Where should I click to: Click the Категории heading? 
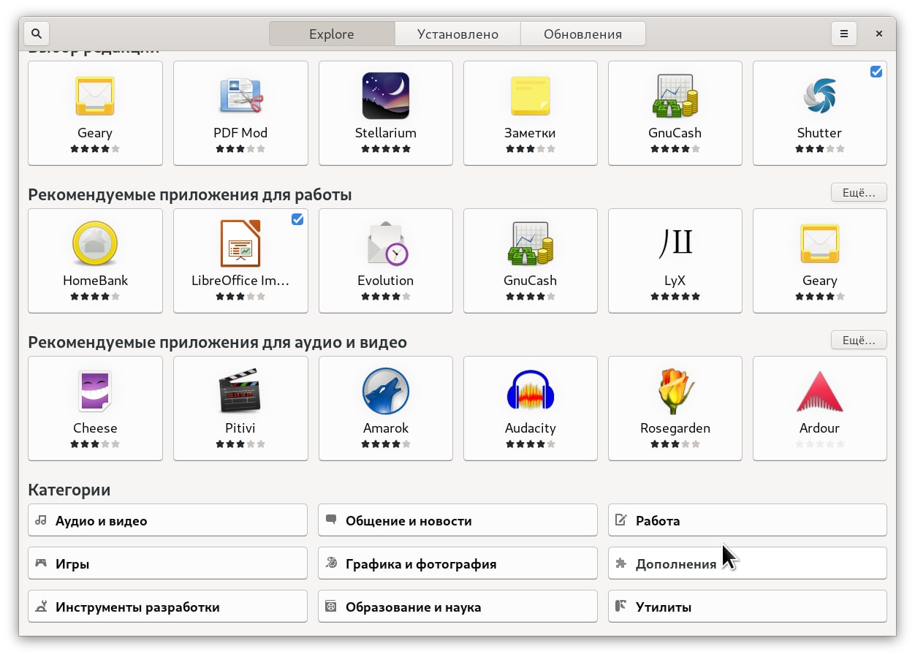click(69, 490)
